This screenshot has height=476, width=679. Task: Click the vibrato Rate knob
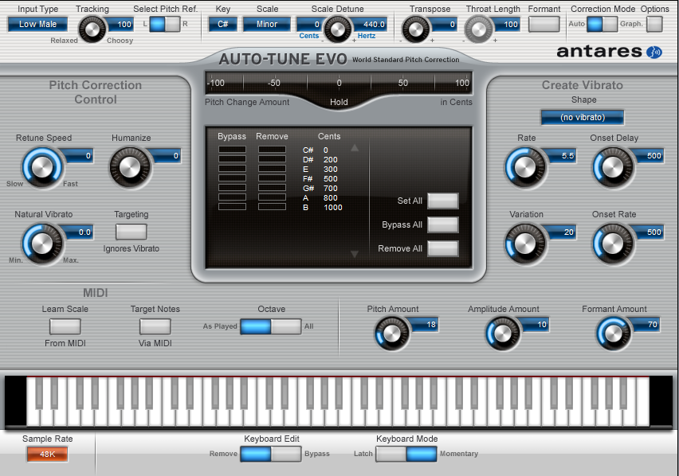click(525, 167)
